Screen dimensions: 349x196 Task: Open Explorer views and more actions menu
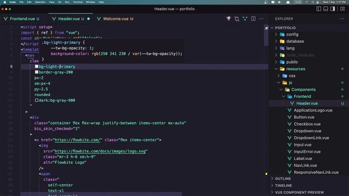pos(342,19)
